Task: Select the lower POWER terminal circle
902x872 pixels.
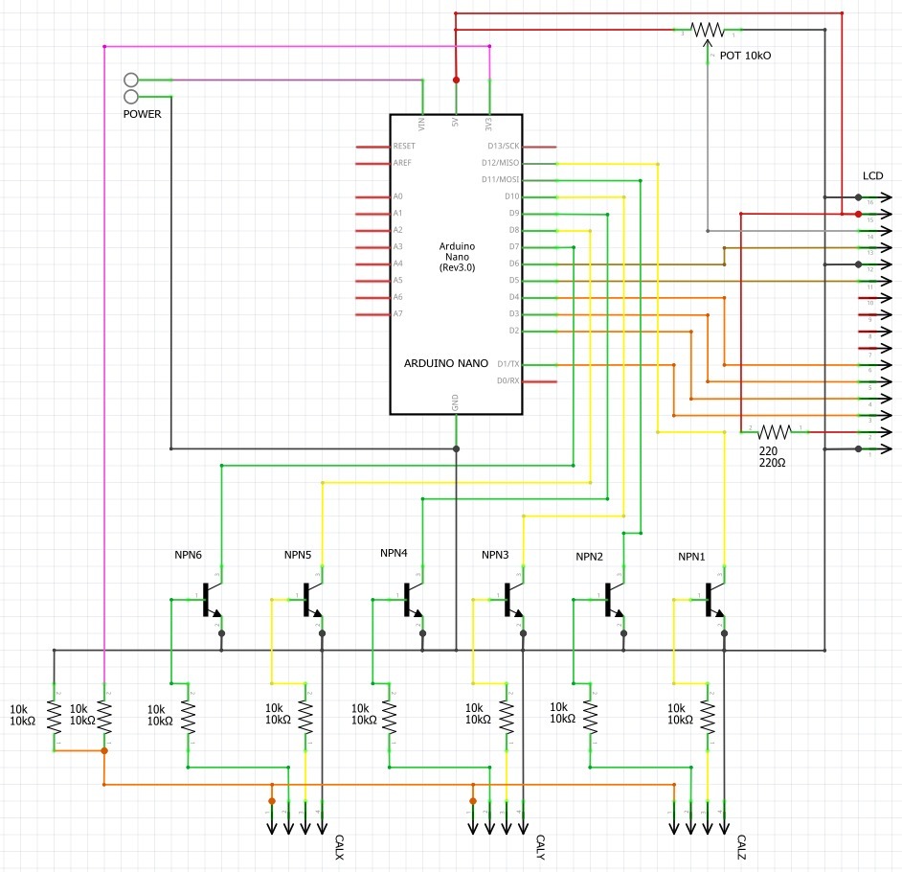Action: click(x=131, y=96)
